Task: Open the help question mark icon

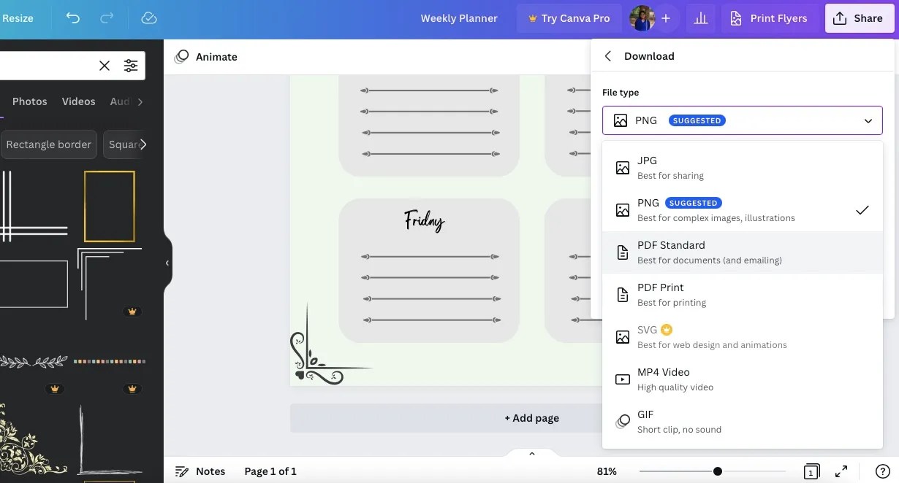Action: tap(882, 471)
